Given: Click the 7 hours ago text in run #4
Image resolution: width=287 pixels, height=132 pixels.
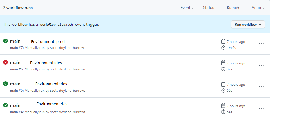Looking at the screenshot, I should (x=236, y=106).
